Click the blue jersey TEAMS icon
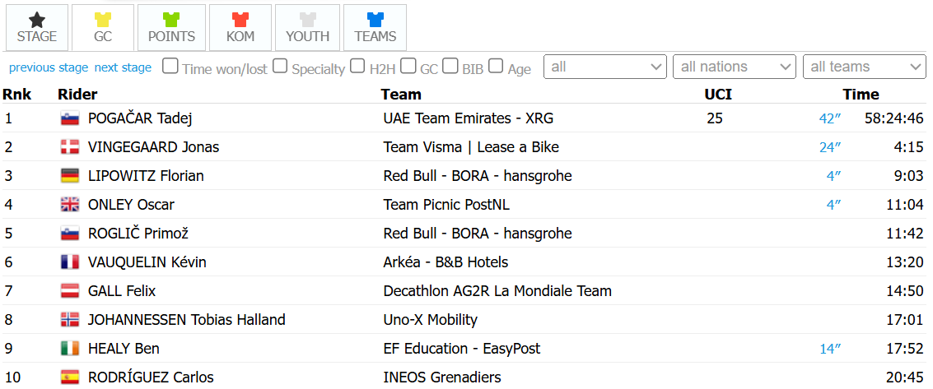 pos(375,19)
